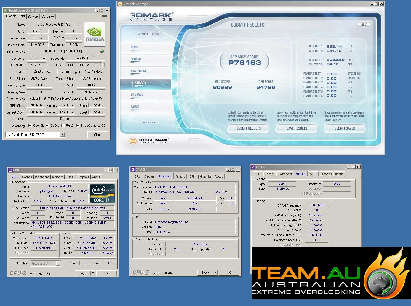Open Graphics tab in CPU-Z Memory window
The image size is (411, 306).
326,174
